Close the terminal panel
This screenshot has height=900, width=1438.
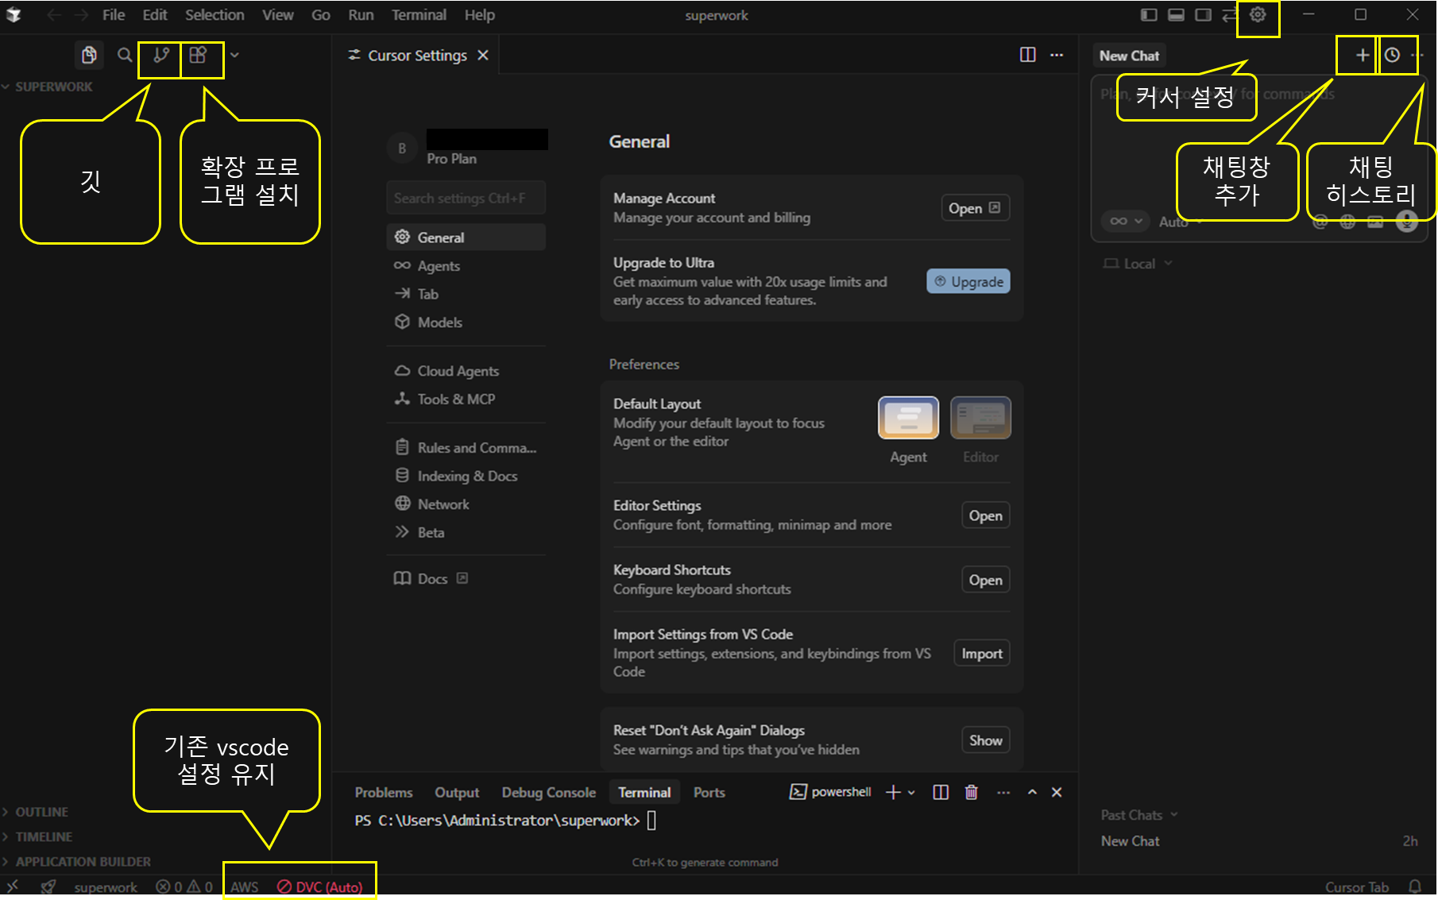point(1057,792)
